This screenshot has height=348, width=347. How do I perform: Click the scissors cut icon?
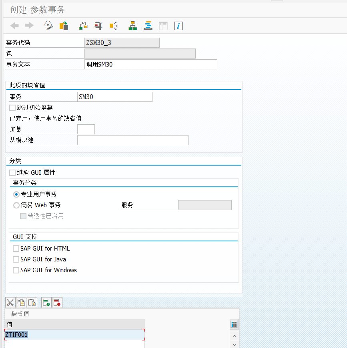pyautogui.click(x=10, y=302)
